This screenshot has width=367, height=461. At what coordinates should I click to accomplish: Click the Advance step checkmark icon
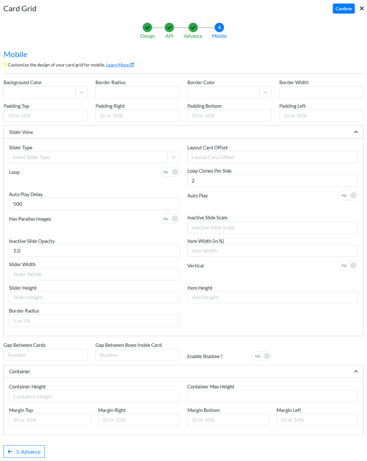pos(193,28)
